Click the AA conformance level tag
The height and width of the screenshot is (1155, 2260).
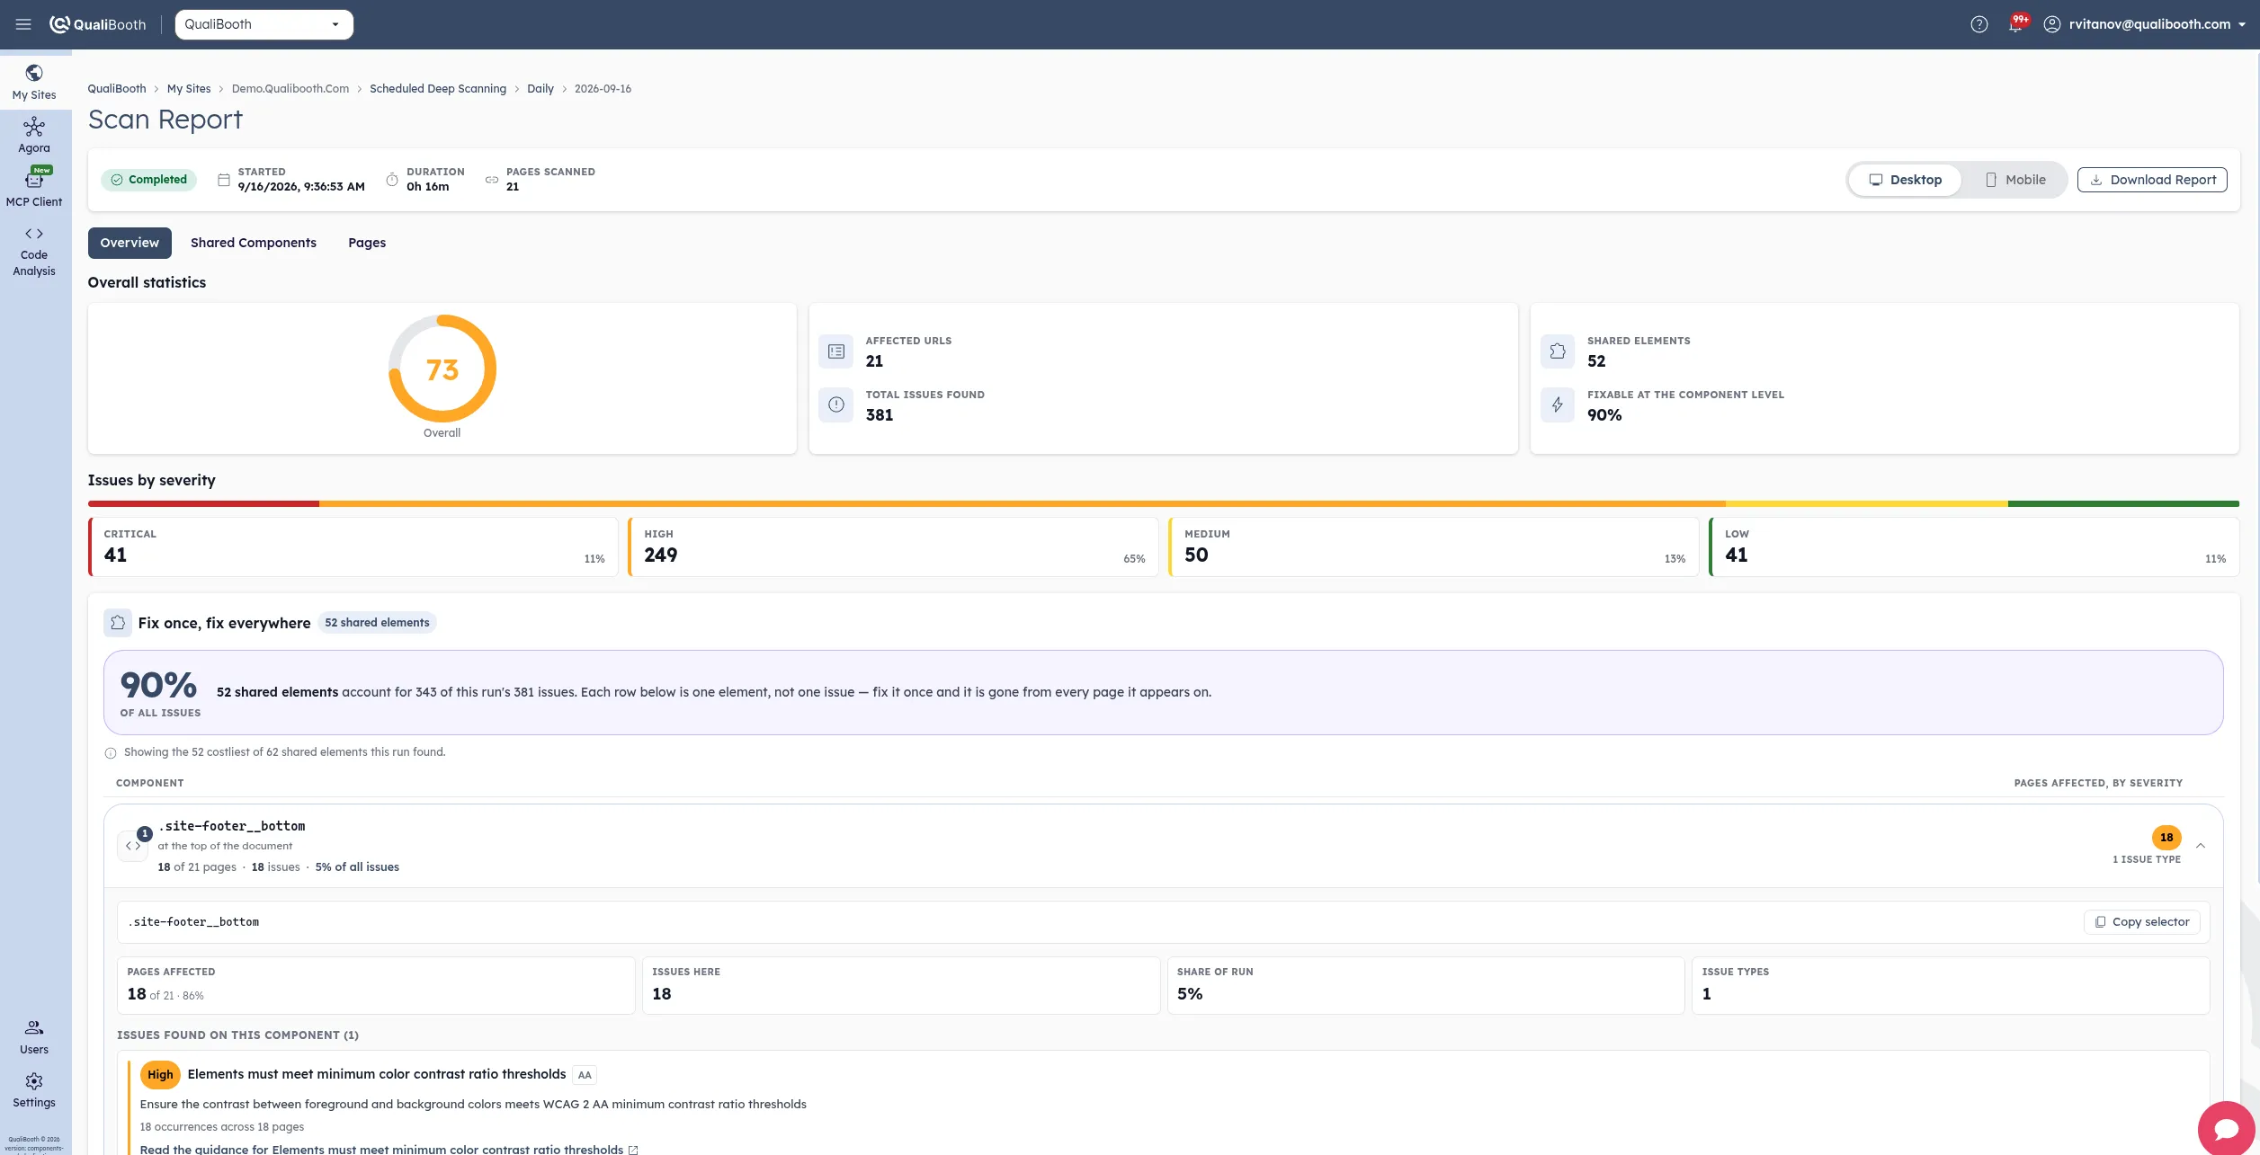coord(585,1075)
